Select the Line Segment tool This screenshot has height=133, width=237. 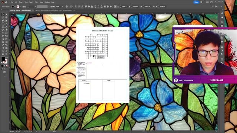(6, 23)
